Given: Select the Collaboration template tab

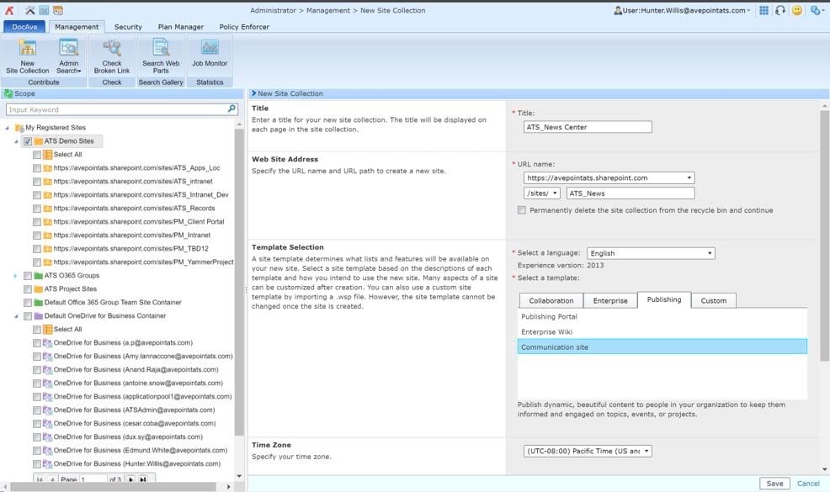Looking at the screenshot, I should point(551,300).
